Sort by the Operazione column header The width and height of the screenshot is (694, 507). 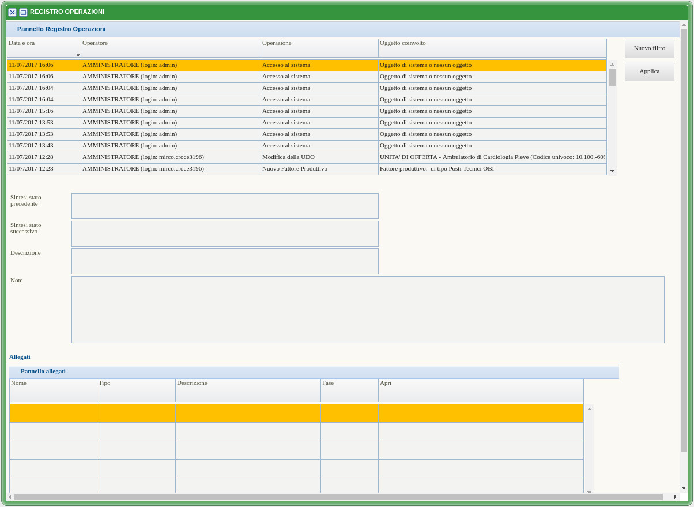pyautogui.click(x=319, y=48)
